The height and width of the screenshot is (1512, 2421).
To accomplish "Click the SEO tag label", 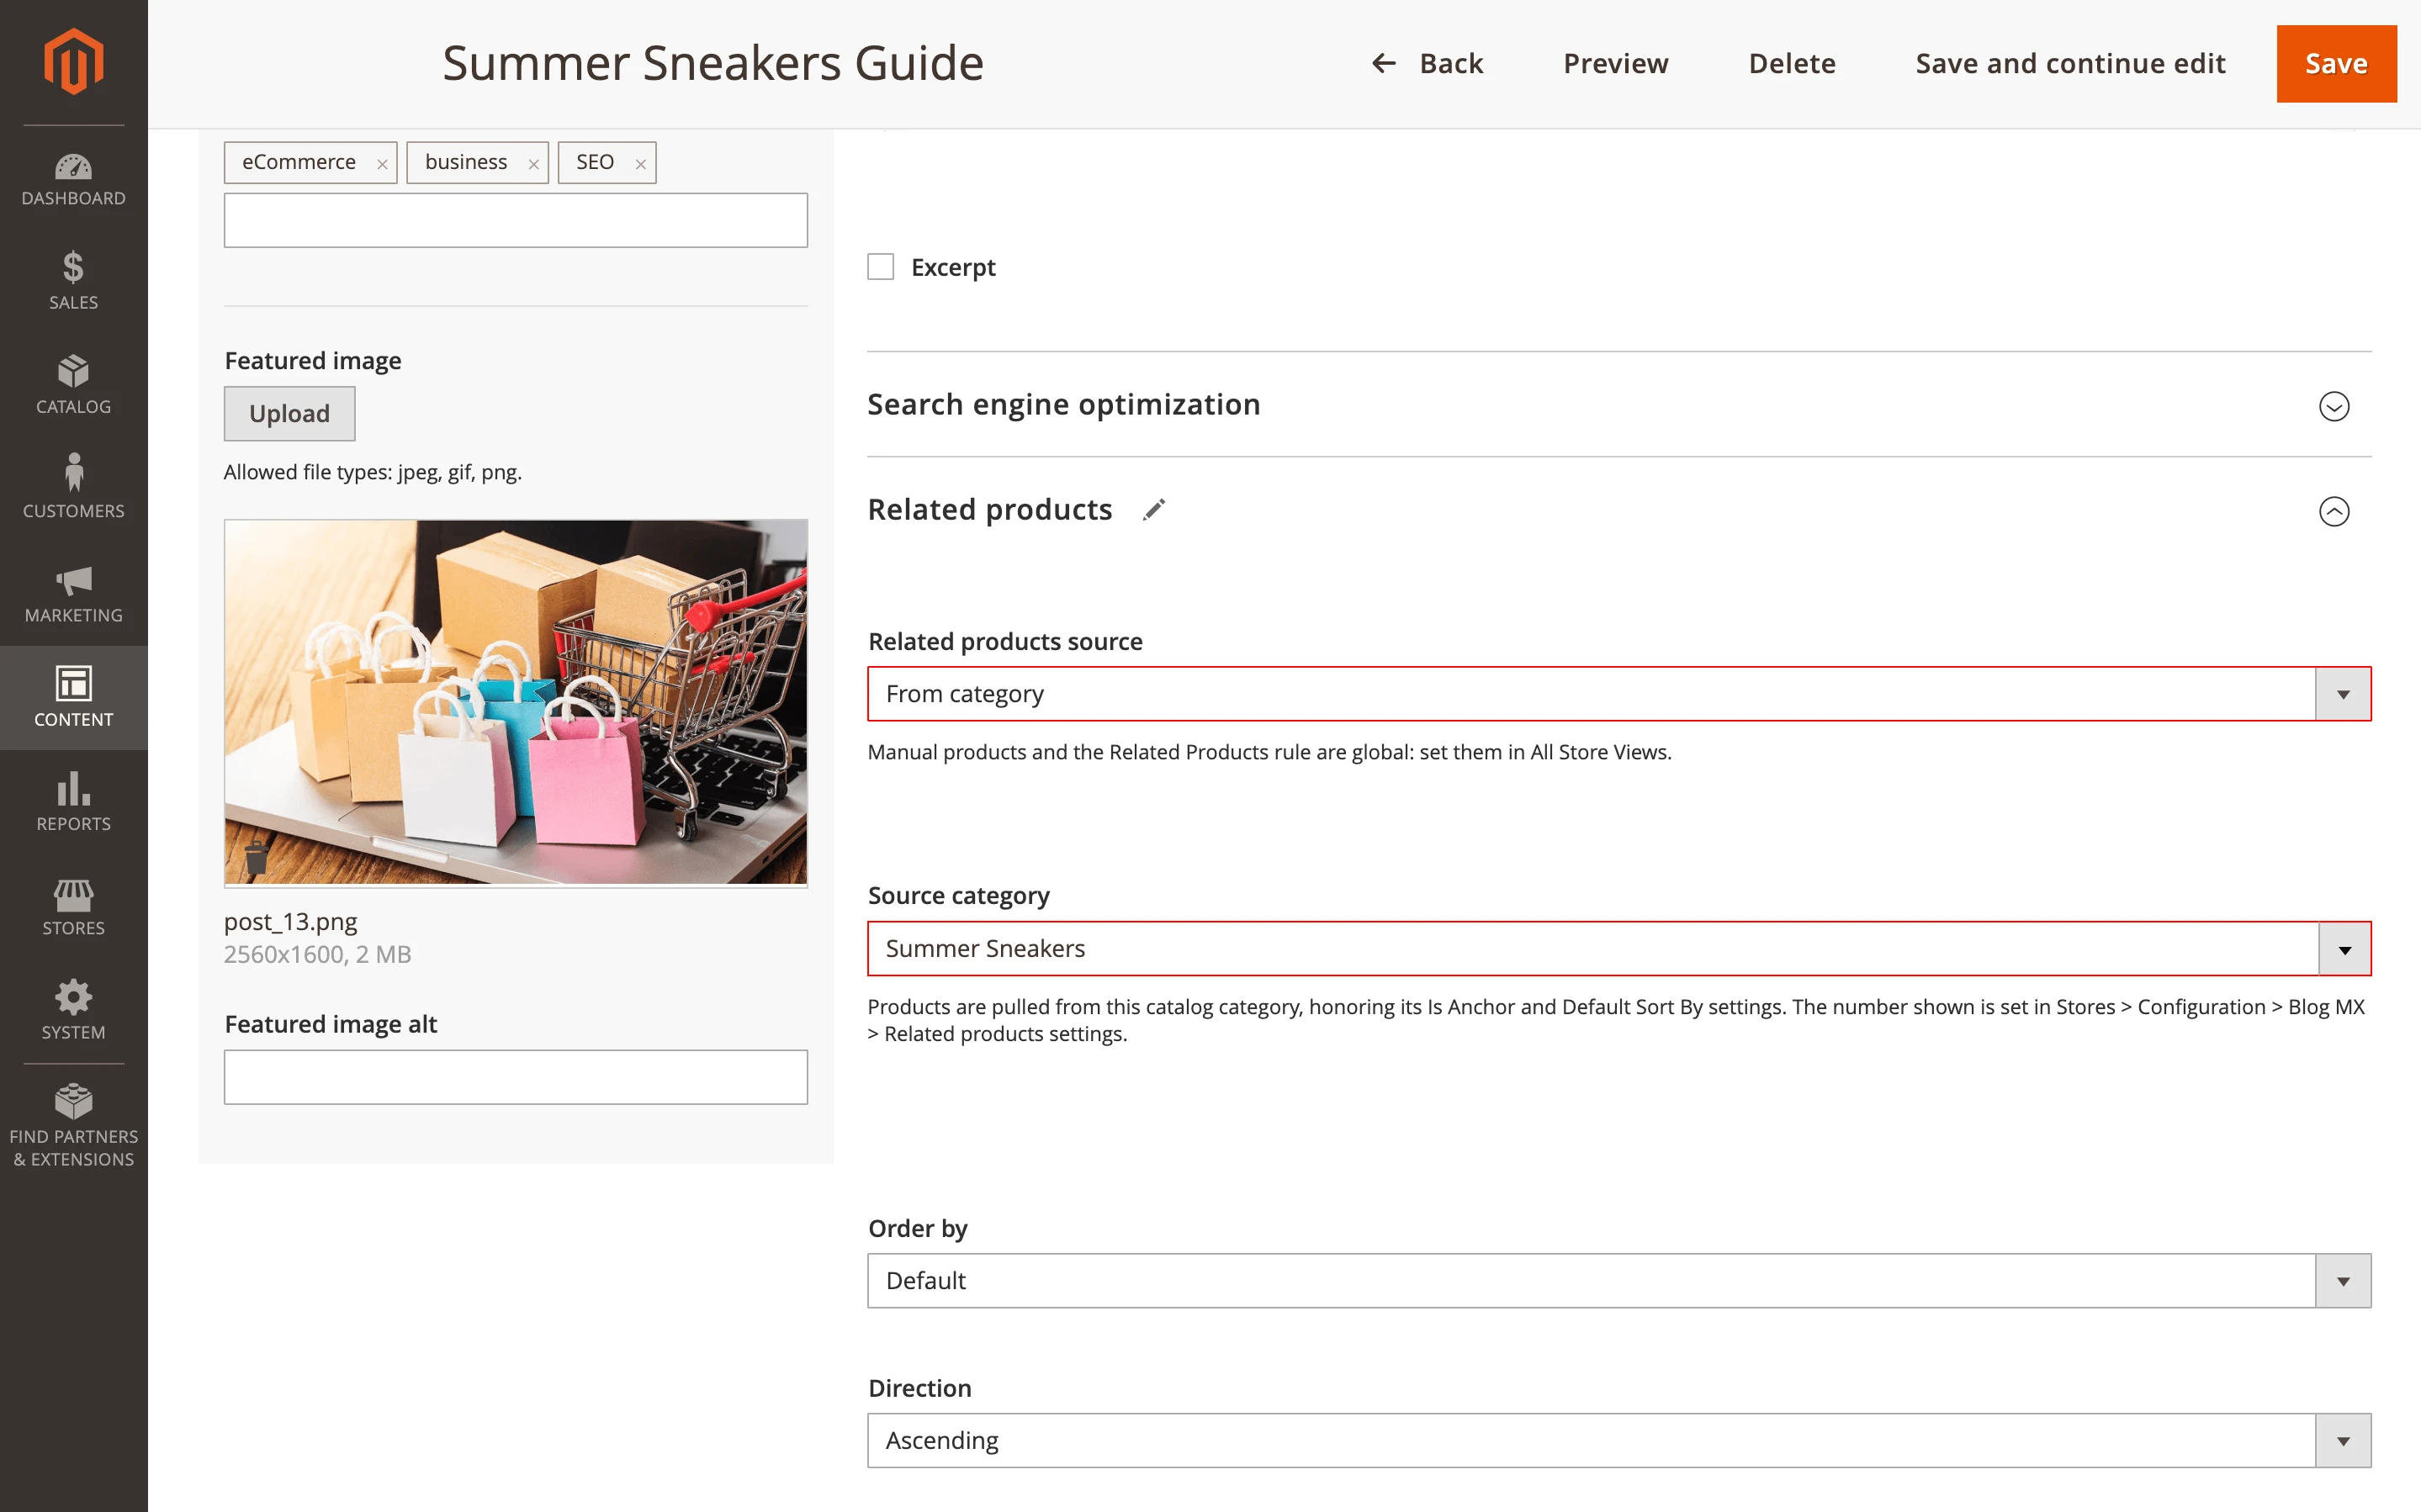I will 594,162.
